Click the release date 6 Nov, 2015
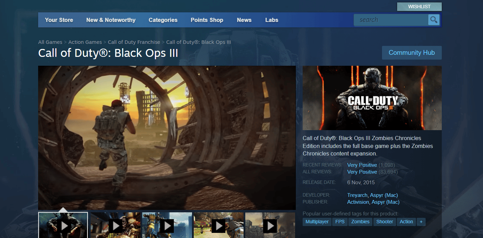Screen dimensions: 483x238 coord(361,183)
